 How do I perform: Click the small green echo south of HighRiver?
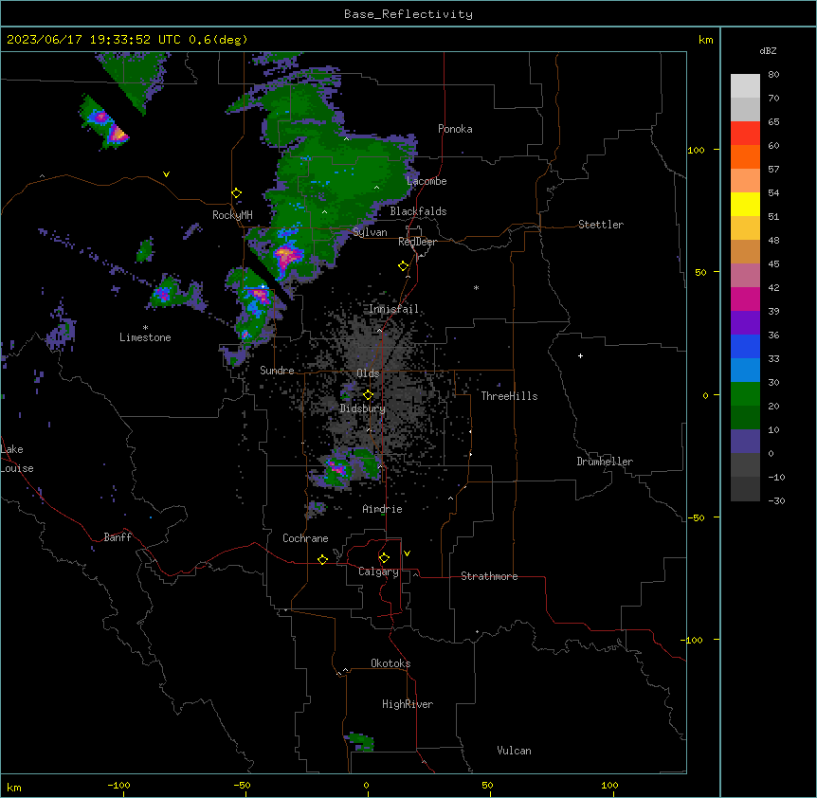coord(360,741)
